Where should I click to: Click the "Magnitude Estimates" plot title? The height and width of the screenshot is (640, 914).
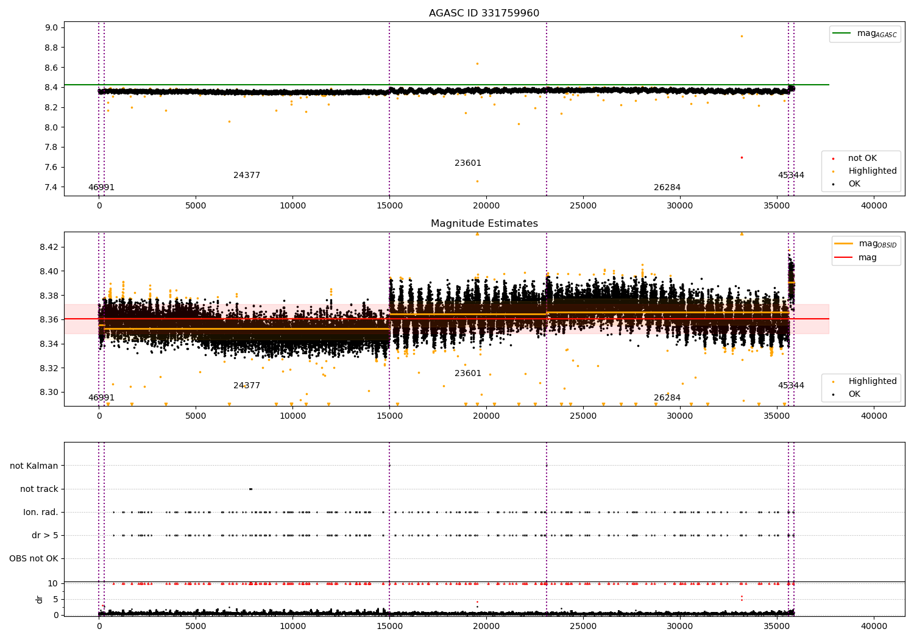click(484, 224)
